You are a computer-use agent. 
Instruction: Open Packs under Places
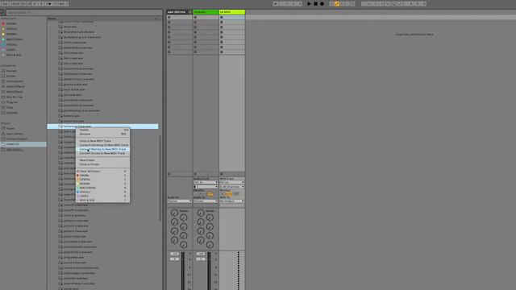10,129
